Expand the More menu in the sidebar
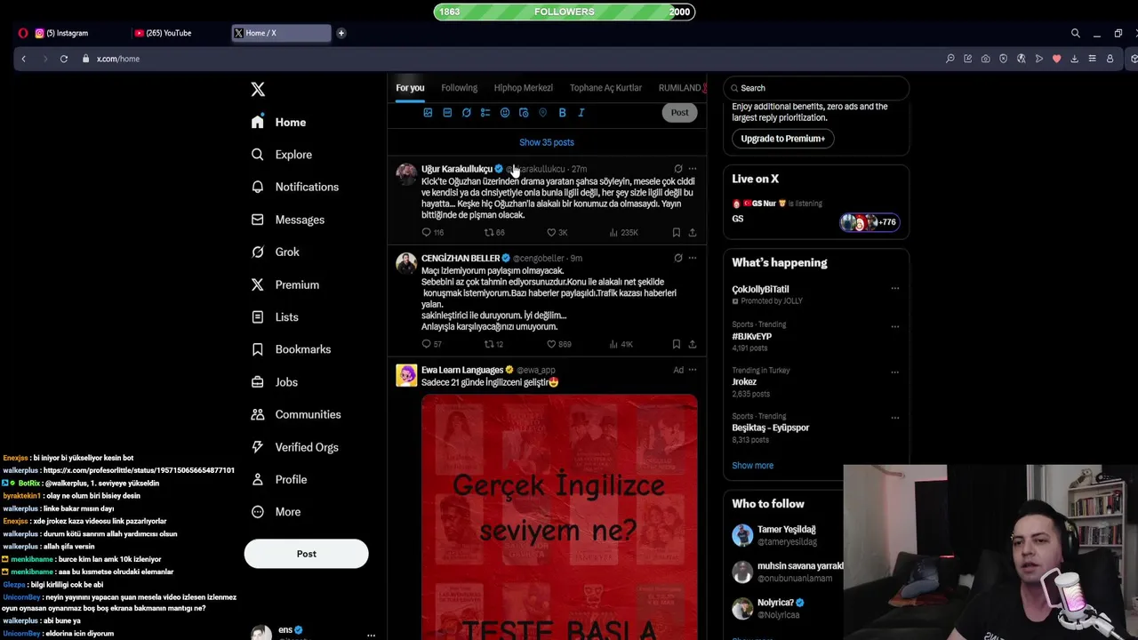The image size is (1138, 640). pyautogui.click(x=276, y=512)
